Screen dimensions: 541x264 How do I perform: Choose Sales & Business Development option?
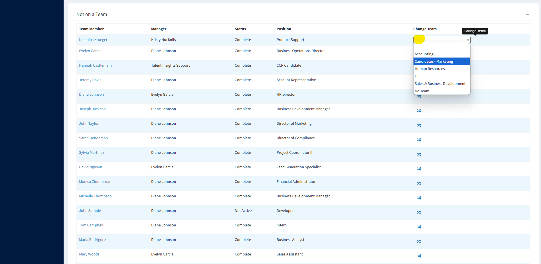(440, 84)
